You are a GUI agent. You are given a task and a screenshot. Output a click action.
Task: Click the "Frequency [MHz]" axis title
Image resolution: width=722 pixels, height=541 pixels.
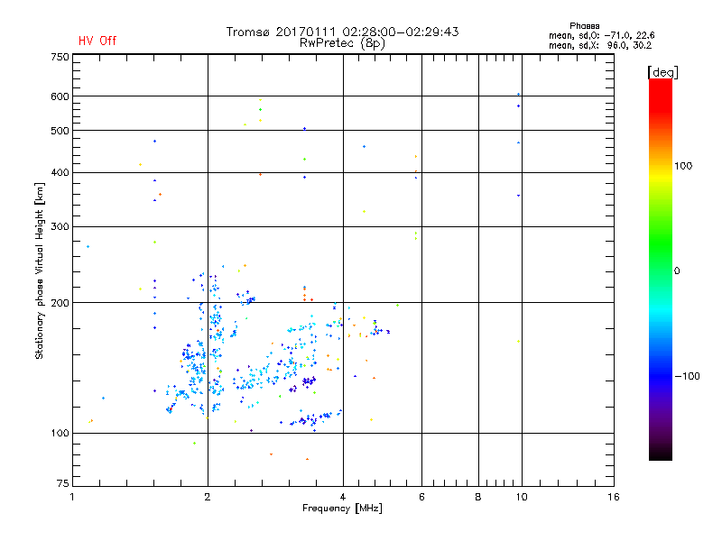tap(342, 509)
